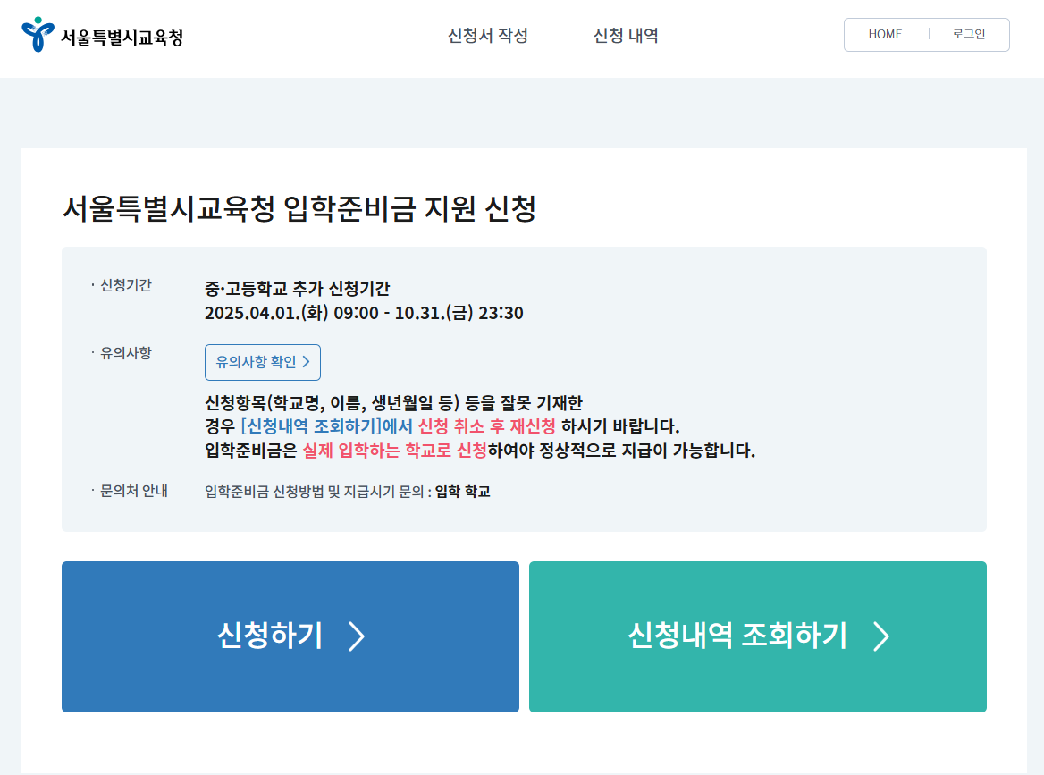Click the arrow icon on 신청내역 조회하기
Screen dimensions: 1044x775
881,636
